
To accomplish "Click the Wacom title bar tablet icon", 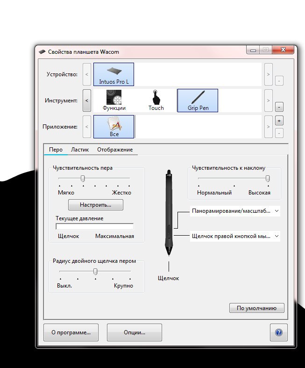I will (42, 51).
